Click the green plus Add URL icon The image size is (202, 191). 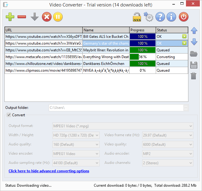point(10,17)
